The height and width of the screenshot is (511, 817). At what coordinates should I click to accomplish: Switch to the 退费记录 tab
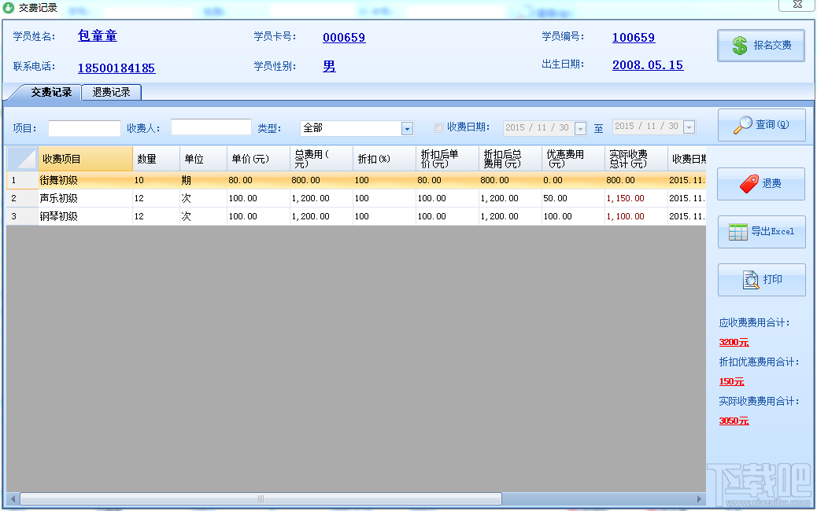coord(112,92)
